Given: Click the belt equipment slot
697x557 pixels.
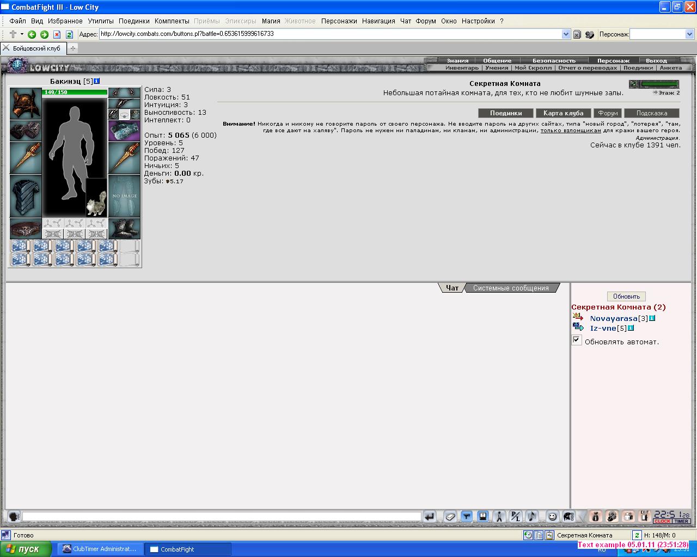Looking at the screenshot, I should pyautogui.click(x=26, y=228).
